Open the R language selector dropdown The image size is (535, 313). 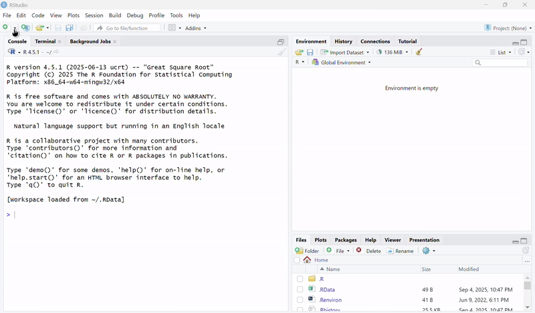pyautogui.click(x=300, y=62)
